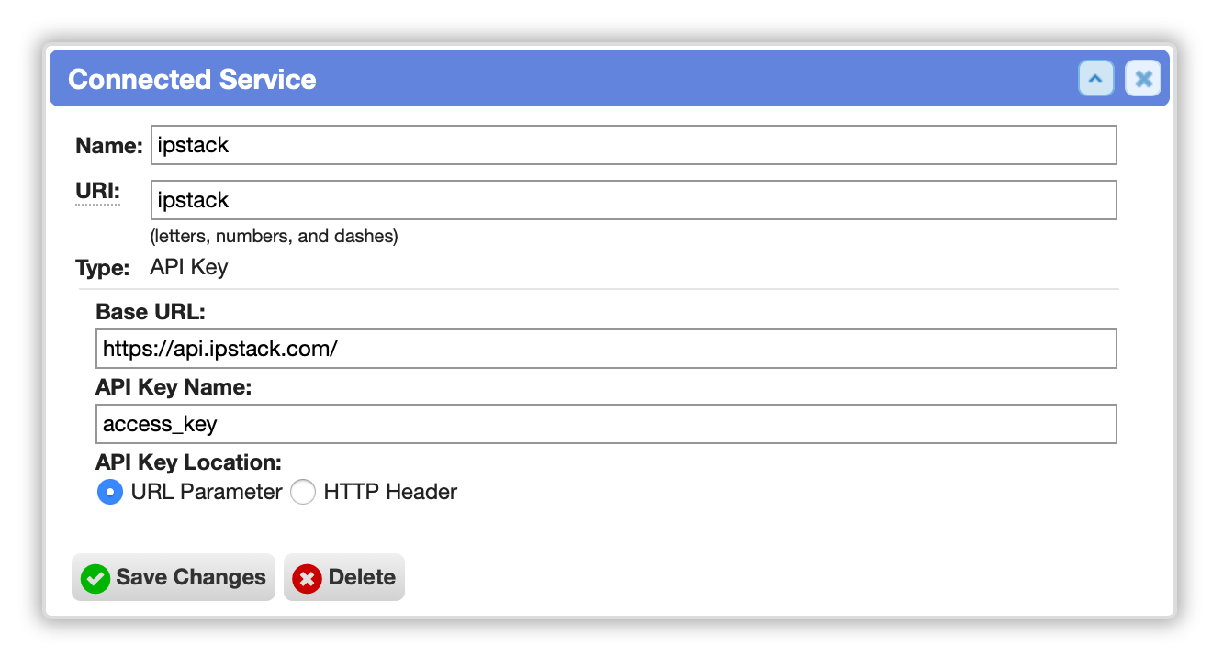Click the "API Key Name:" label
This screenshot has width=1223, height=668.
click(x=174, y=387)
